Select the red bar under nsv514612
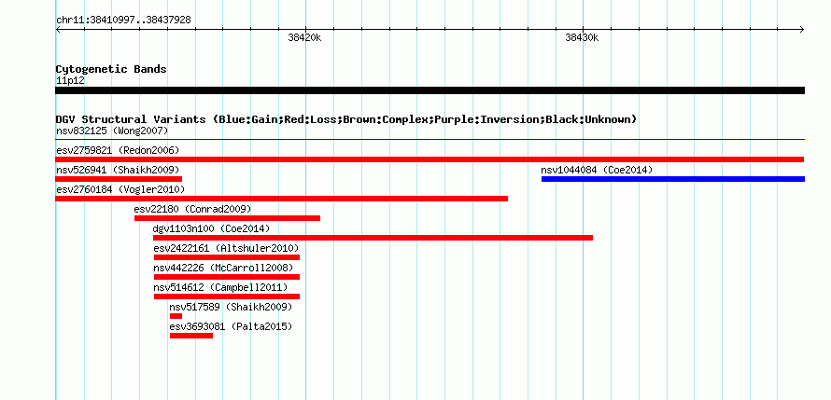 (x=227, y=297)
